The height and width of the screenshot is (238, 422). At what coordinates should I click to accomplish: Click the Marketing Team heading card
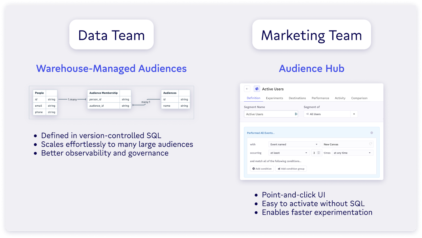[311, 35]
